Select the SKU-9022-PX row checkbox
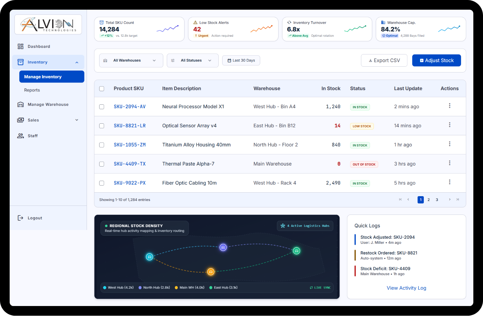The height and width of the screenshot is (316, 483). click(x=102, y=183)
